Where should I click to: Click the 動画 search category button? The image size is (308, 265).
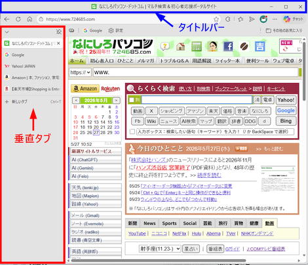pyautogui.click(x=138, y=111)
